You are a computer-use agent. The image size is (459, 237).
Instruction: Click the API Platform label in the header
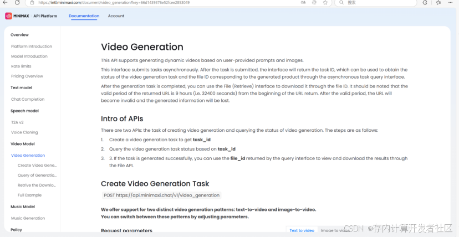(45, 16)
